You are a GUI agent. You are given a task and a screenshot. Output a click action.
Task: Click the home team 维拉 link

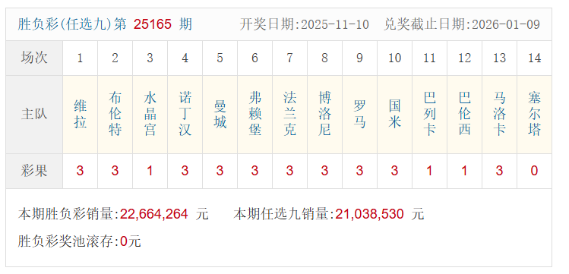pyautogui.click(x=81, y=114)
